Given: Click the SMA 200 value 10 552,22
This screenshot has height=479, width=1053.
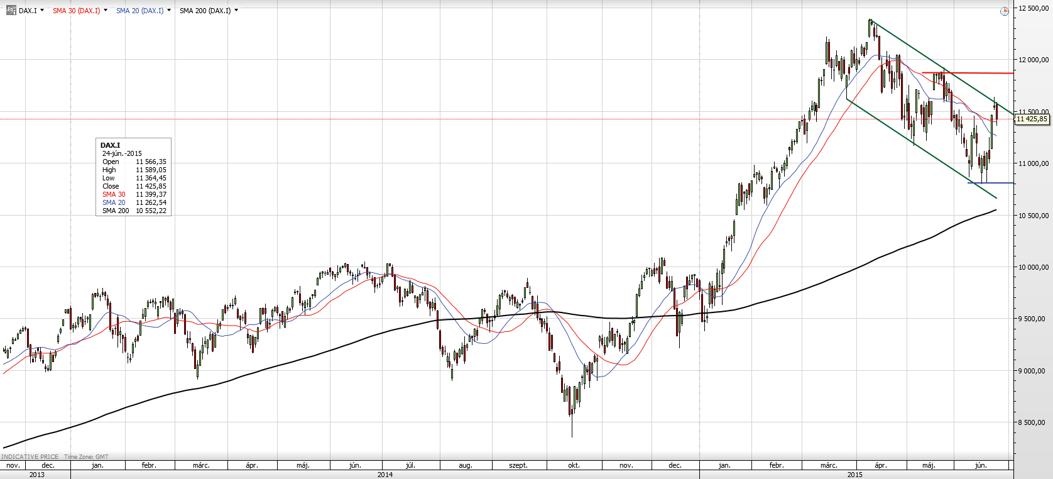Looking at the screenshot, I should click(x=151, y=211).
